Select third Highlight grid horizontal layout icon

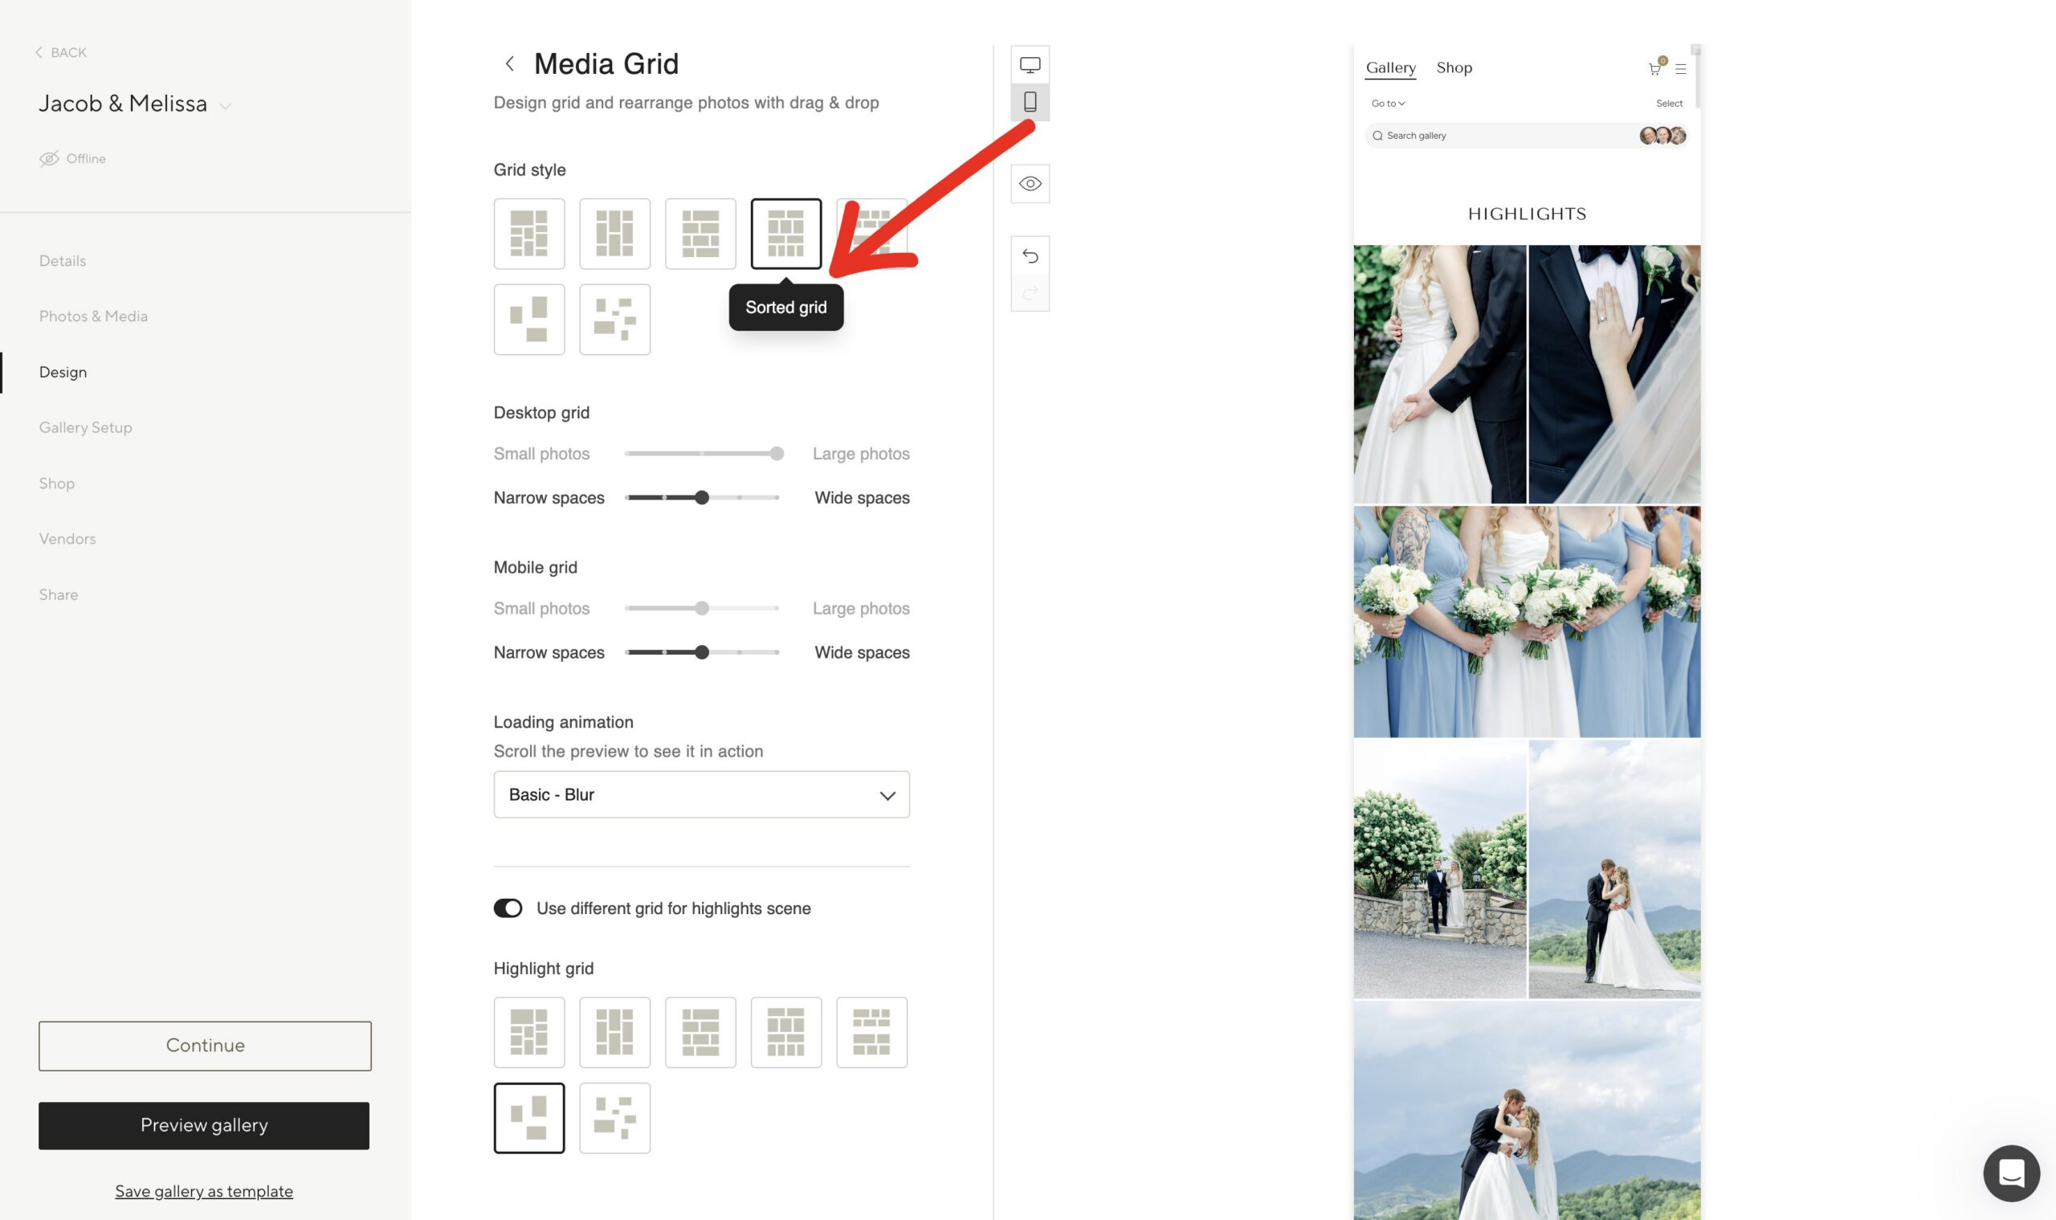pos(700,1033)
